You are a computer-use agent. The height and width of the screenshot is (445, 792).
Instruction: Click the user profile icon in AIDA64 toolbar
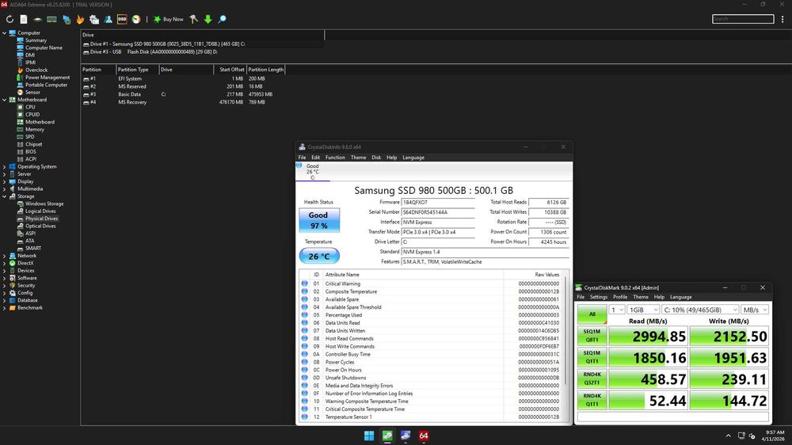[108, 19]
